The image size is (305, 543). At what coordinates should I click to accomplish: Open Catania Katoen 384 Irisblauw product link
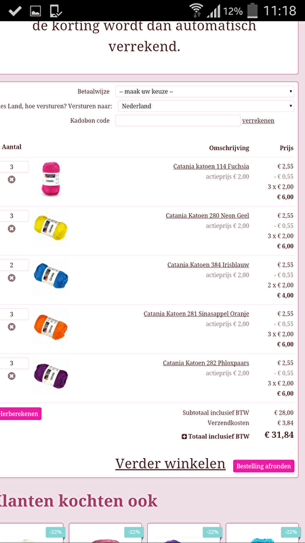[208, 265]
